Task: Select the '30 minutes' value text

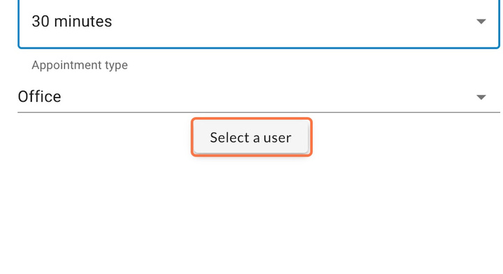Action: point(71,22)
